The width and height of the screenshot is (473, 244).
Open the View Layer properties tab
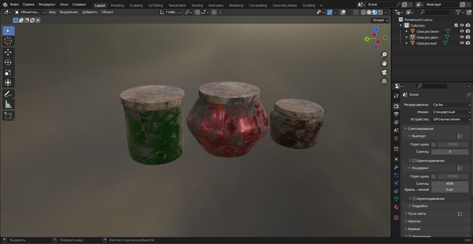[x=396, y=122]
